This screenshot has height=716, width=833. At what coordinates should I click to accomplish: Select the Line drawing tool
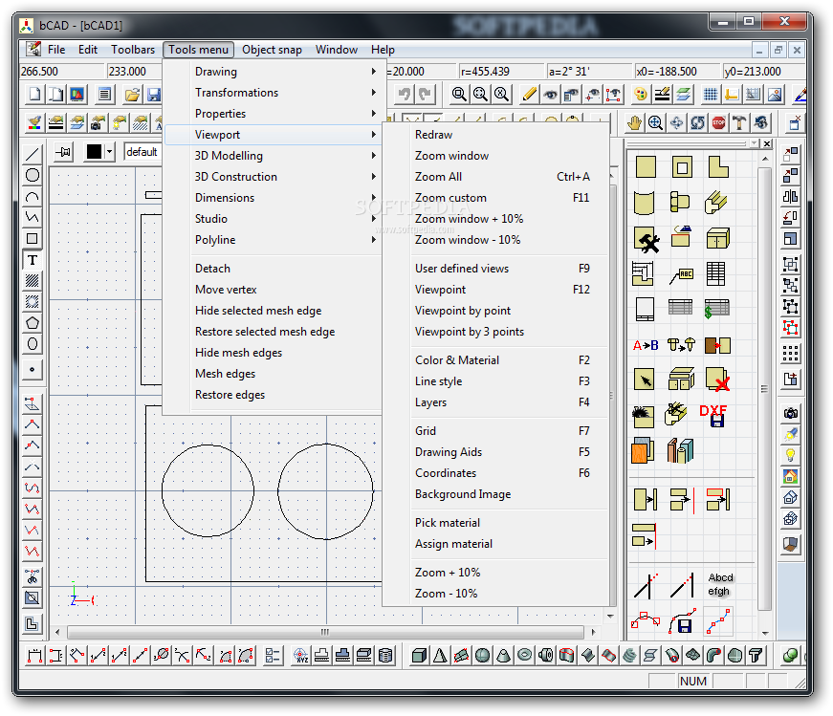pos(33,154)
